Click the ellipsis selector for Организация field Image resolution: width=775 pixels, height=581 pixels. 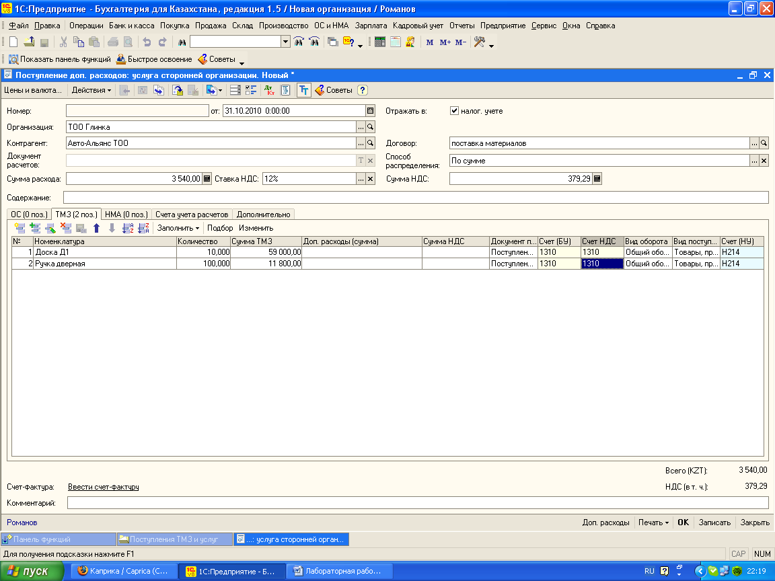(361, 127)
